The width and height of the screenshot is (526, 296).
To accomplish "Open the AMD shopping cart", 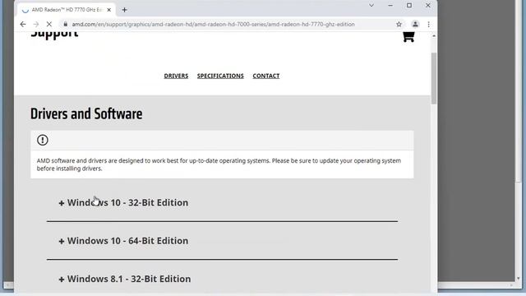I will [408, 36].
